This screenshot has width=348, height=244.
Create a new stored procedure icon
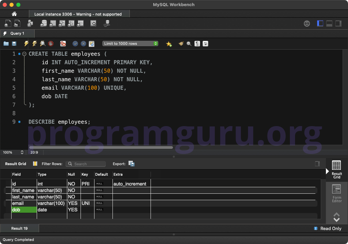pos(71,23)
